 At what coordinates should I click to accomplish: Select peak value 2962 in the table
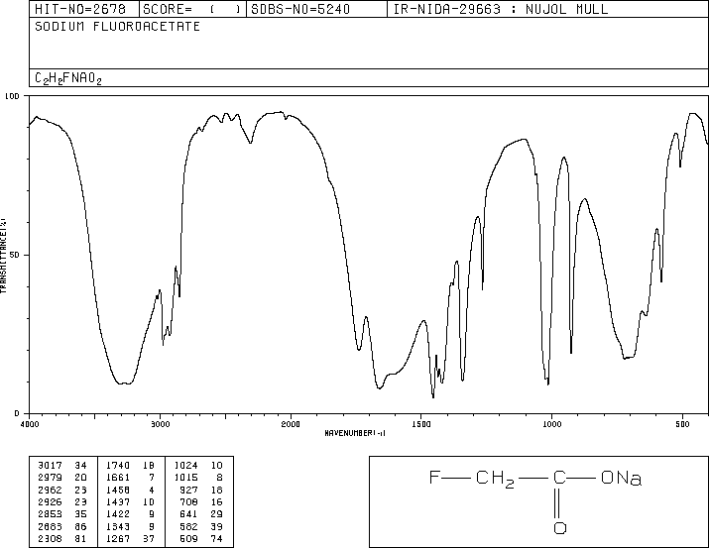(51, 490)
